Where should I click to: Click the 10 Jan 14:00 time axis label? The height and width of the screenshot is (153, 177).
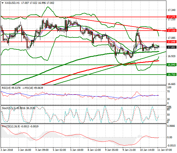147,150
